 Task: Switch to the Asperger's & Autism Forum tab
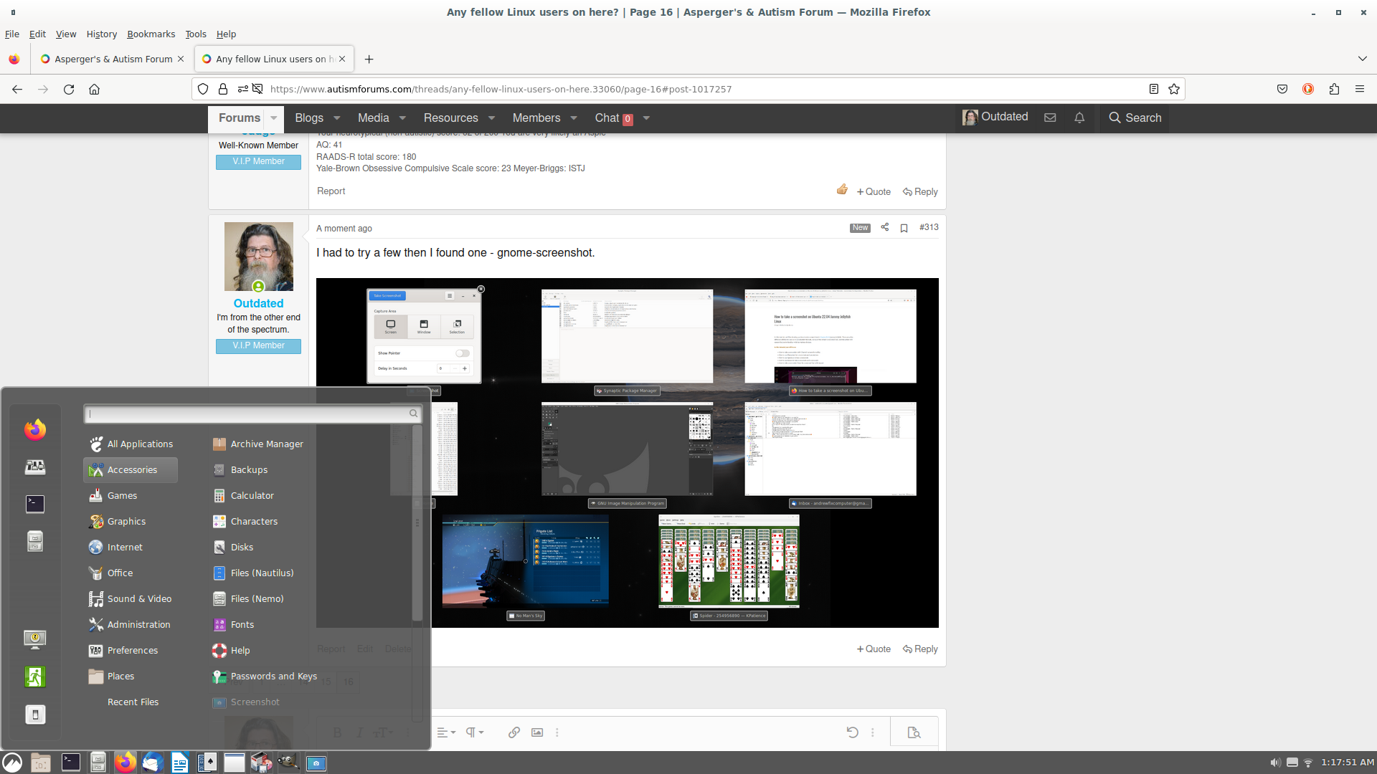[x=112, y=59]
